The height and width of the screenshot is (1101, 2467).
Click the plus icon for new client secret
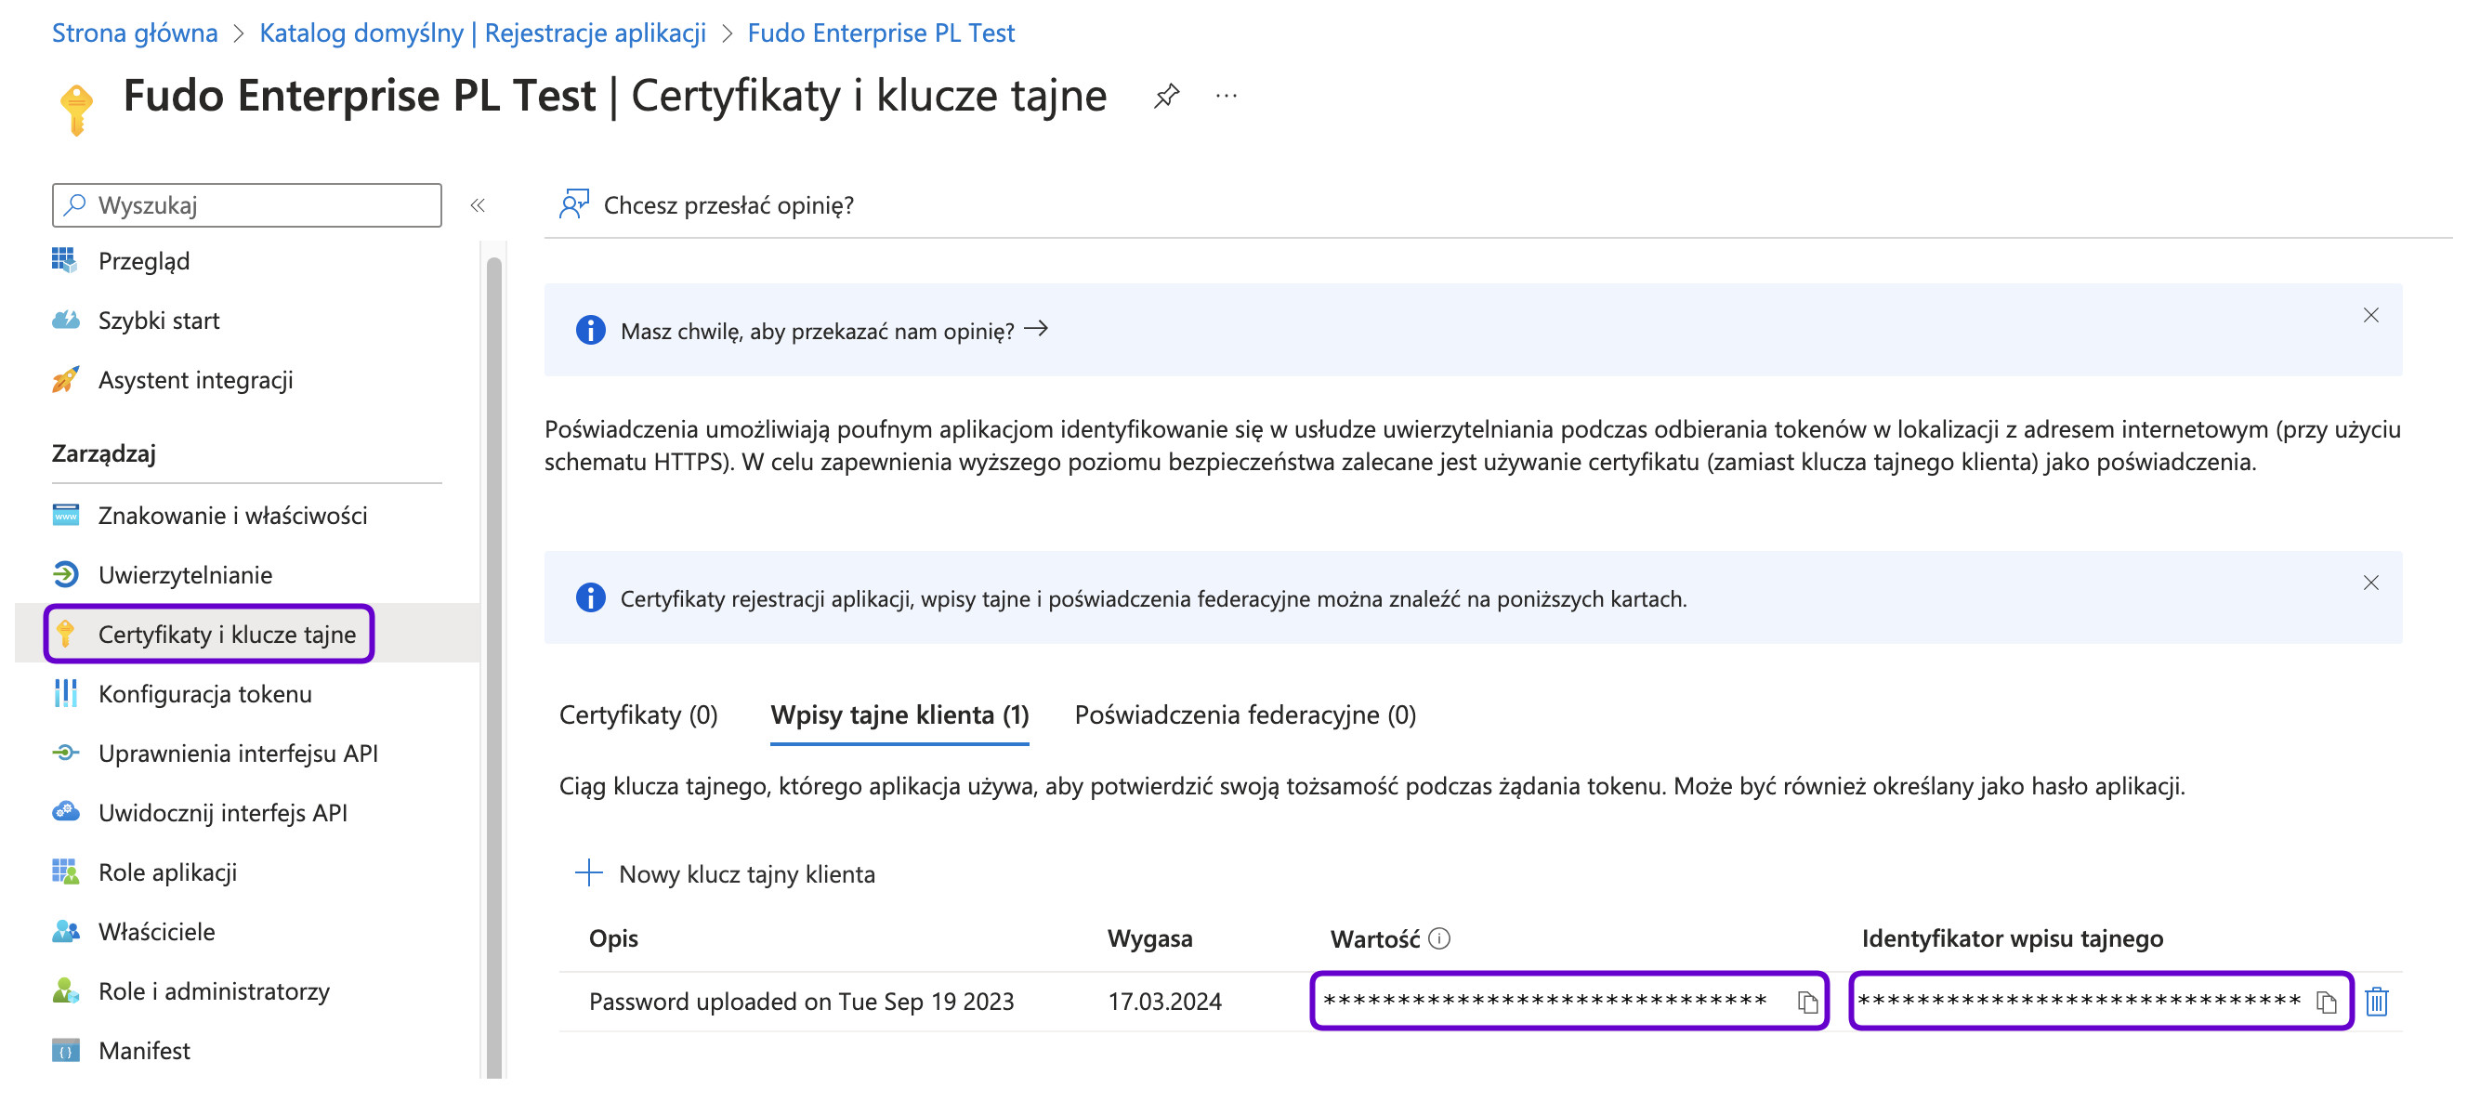[588, 872]
